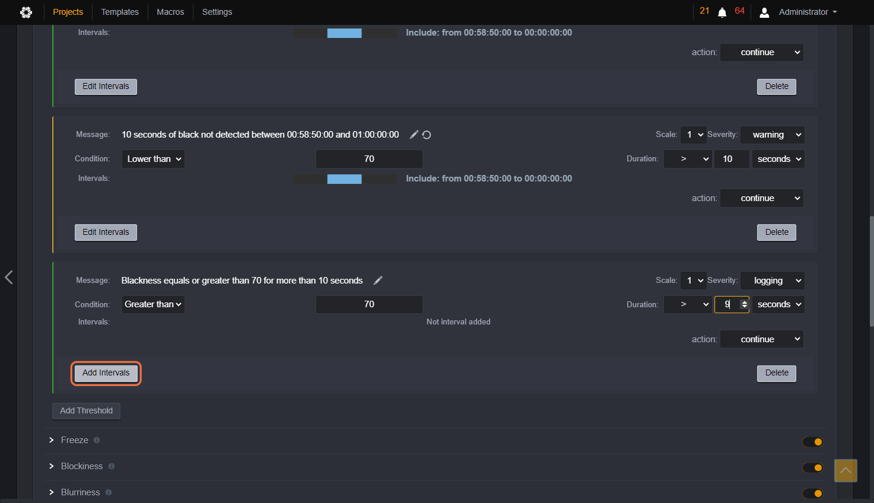Edit the '10 seconds of black not detected' message with the pencil
This screenshot has height=503, width=874.
pyautogui.click(x=414, y=135)
